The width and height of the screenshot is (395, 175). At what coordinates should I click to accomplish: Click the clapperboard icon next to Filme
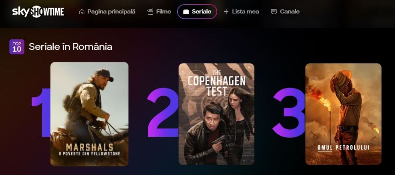150,12
